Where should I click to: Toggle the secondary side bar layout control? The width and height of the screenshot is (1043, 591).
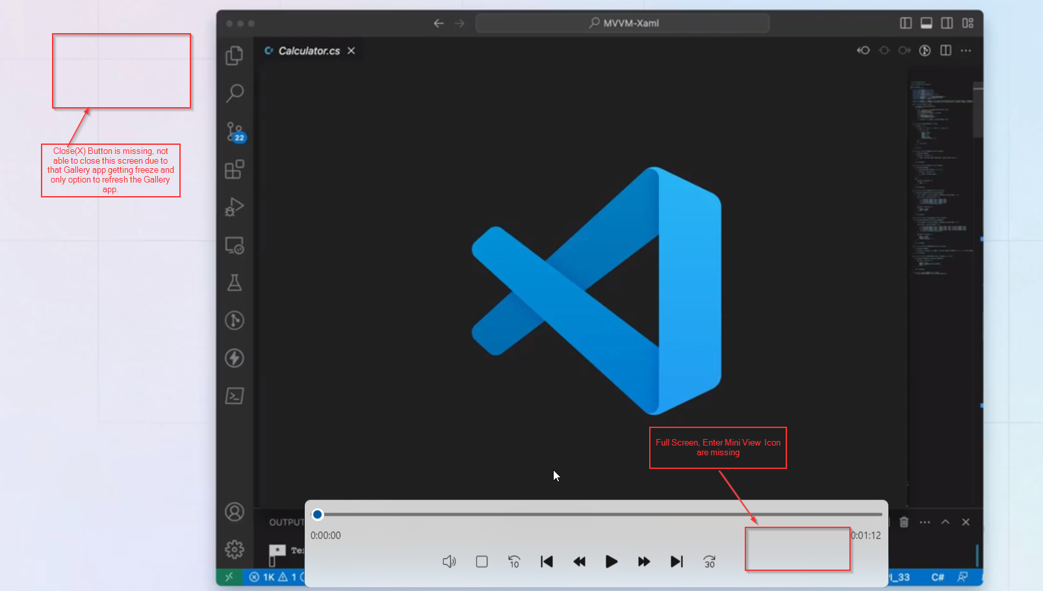pyautogui.click(x=947, y=23)
